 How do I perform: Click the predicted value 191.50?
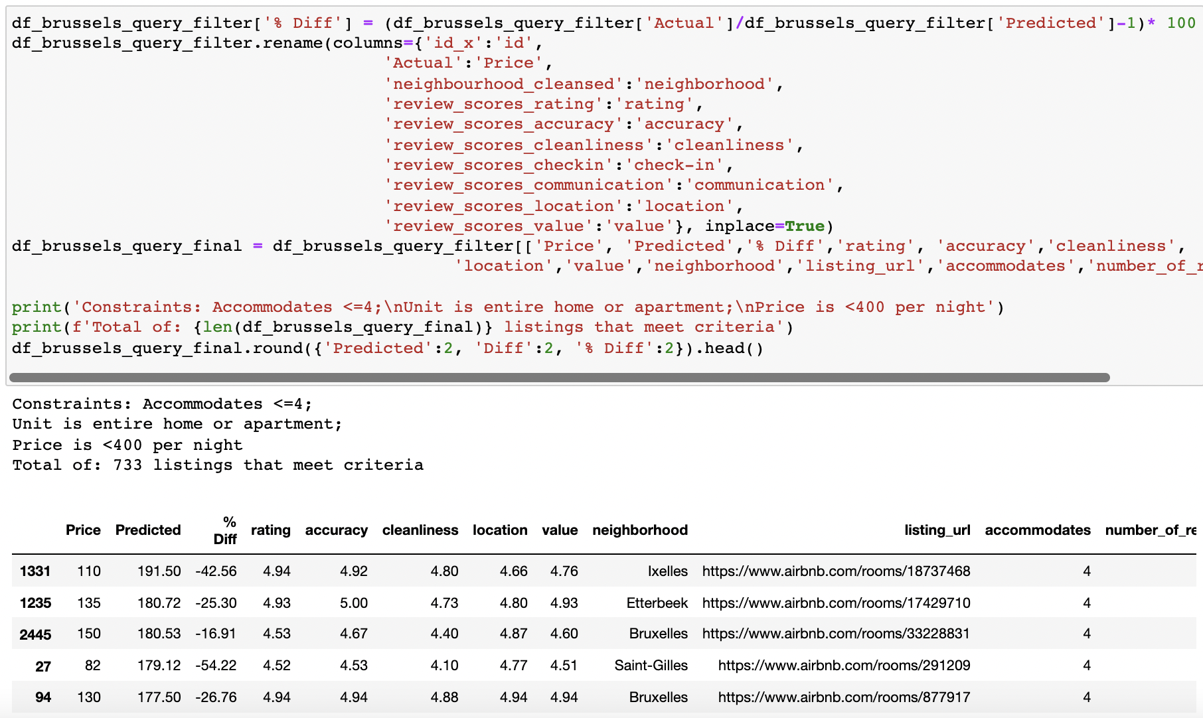click(x=159, y=571)
